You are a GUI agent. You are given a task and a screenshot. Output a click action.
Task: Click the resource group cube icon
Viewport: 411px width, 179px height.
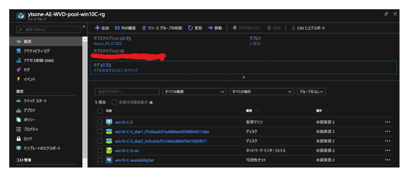coord(20,16)
